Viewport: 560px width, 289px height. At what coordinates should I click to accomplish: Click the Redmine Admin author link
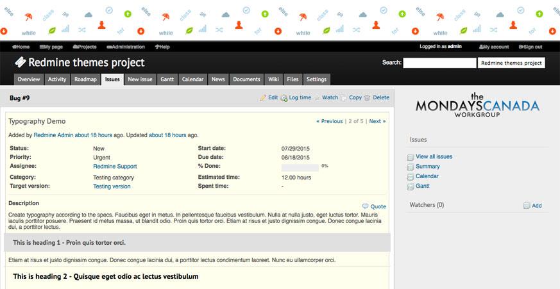[53, 135]
